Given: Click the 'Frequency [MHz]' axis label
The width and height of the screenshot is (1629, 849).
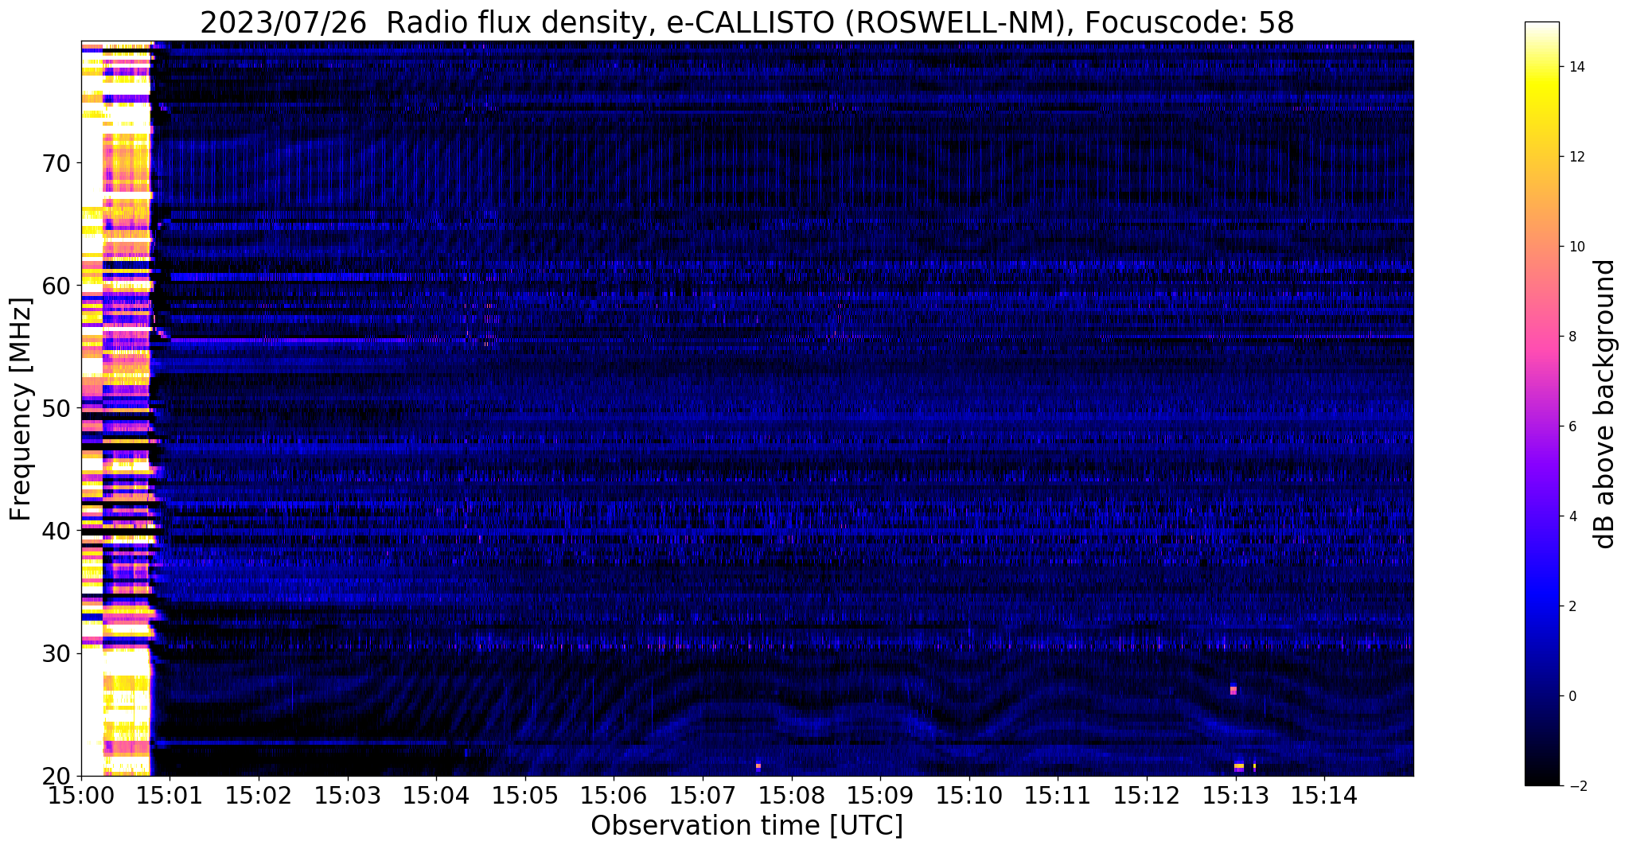Looking at the screenshot, I should point(21,408).
